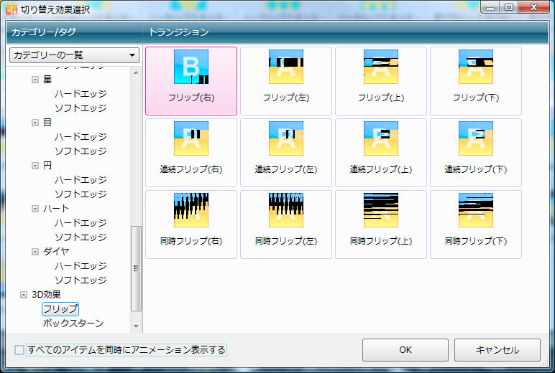
Task: Collapse the ダイヤ category expander
Action: (x=35, y=252)
